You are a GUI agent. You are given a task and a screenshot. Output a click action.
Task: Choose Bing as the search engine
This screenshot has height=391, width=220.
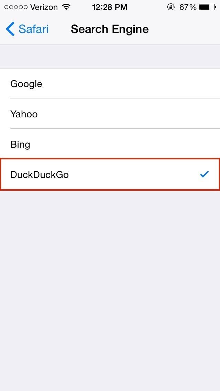110,144
